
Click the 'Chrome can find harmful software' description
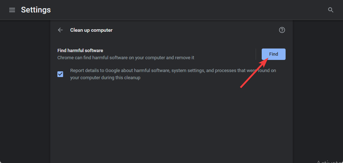(x=126, y=58)
